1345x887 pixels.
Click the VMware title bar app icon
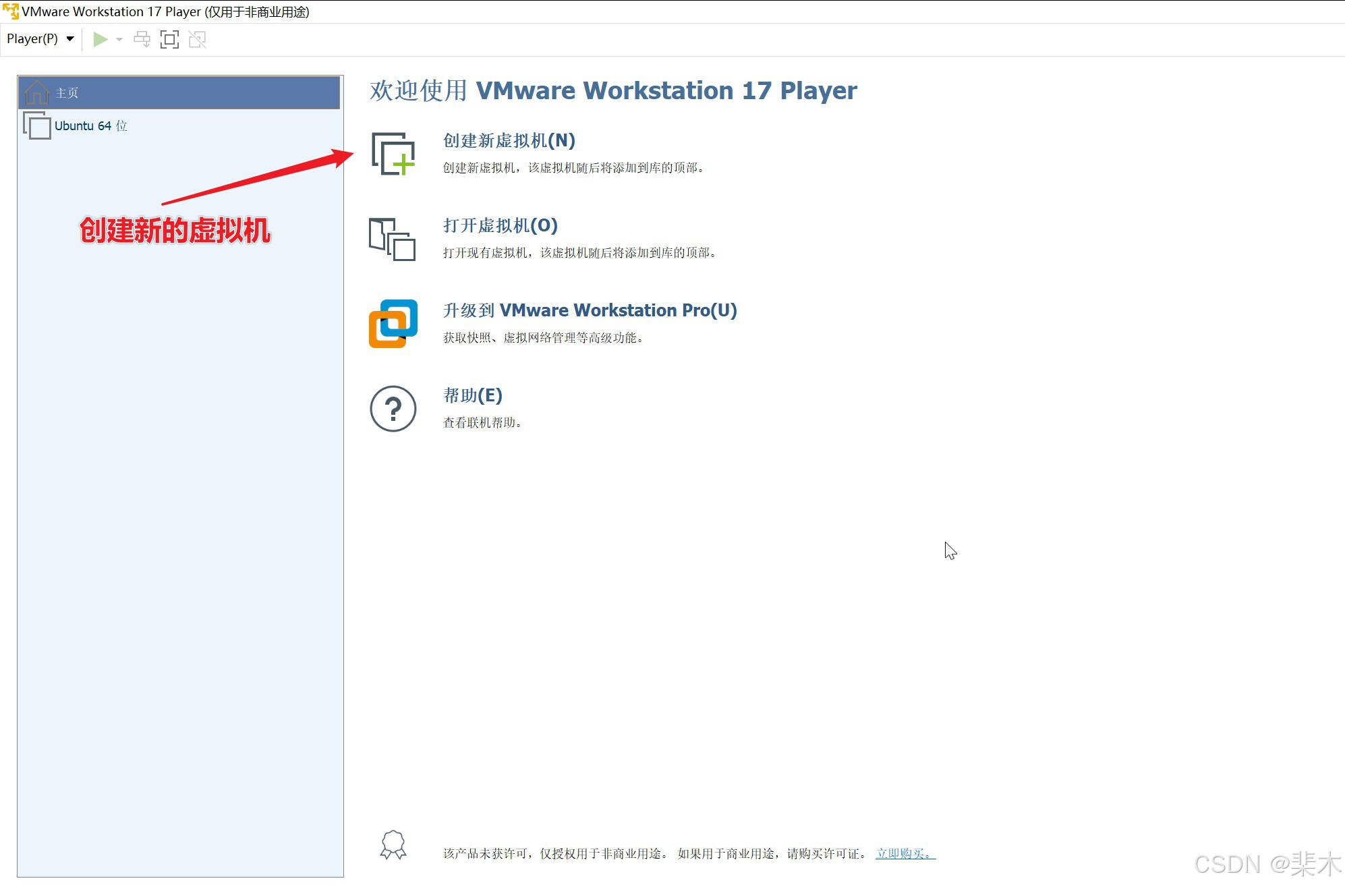(x=11, y=11)
